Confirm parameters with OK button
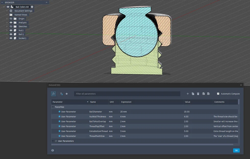 click(236, 150)
